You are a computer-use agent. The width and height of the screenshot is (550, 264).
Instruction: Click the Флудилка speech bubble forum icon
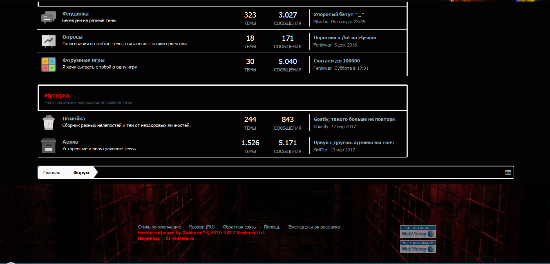coord(49,18)
